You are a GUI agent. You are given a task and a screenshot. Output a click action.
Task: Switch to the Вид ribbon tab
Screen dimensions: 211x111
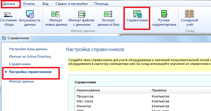pos(45,4)
